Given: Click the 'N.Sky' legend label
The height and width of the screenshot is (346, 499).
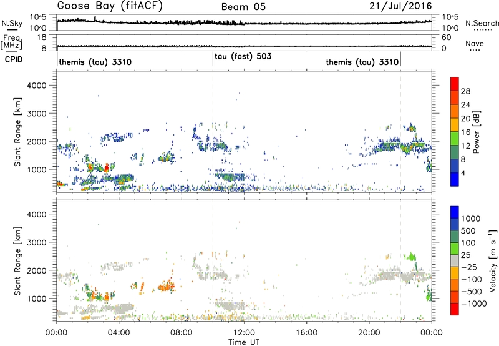Looking at the screenshot, I should click(12, 23).
